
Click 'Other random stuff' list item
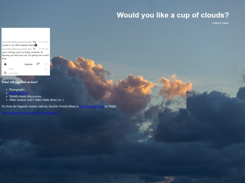tap(37, 100)
